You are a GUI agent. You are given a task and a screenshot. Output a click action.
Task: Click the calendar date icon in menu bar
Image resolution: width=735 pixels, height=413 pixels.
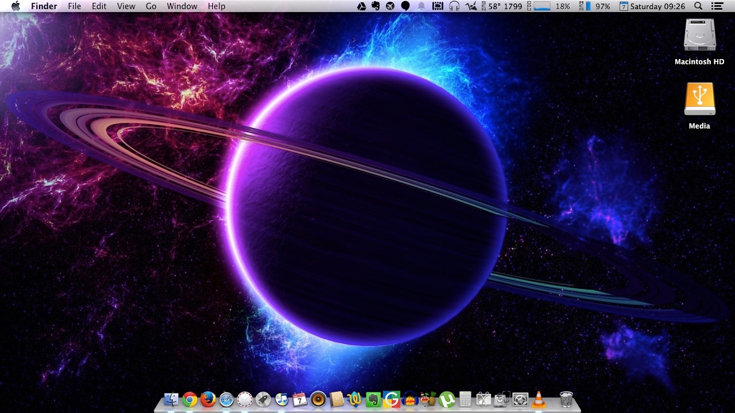click(624, 6)
